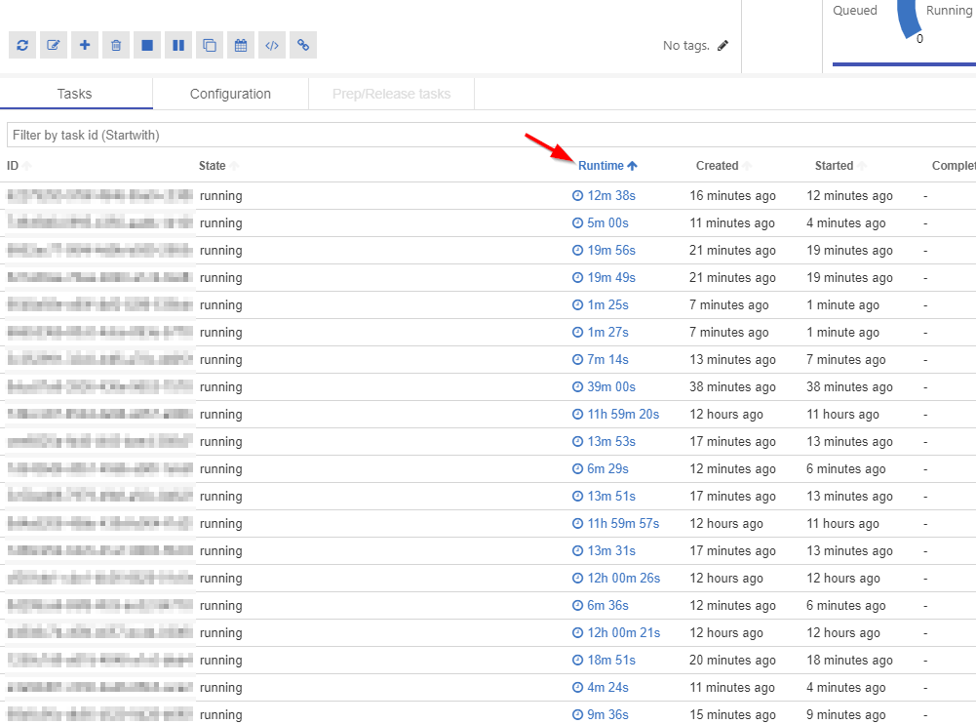The width and height of the screenshot is (976, 724).
Task: View the task source code
Action: [x=271, y=45]
